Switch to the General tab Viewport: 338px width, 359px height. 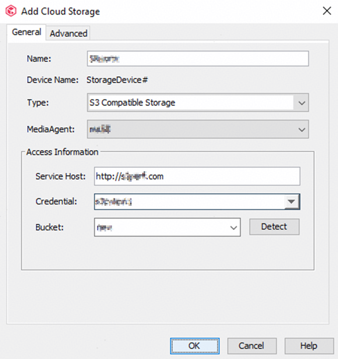[x=26, y=32]
